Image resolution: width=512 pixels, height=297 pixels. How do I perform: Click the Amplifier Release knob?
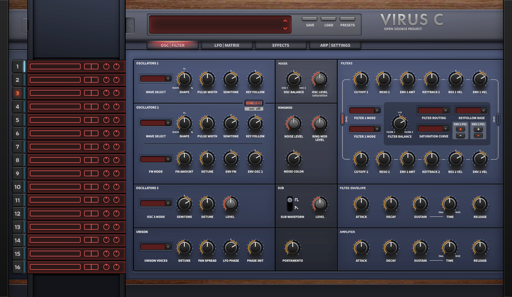click(x=480, y=248)
